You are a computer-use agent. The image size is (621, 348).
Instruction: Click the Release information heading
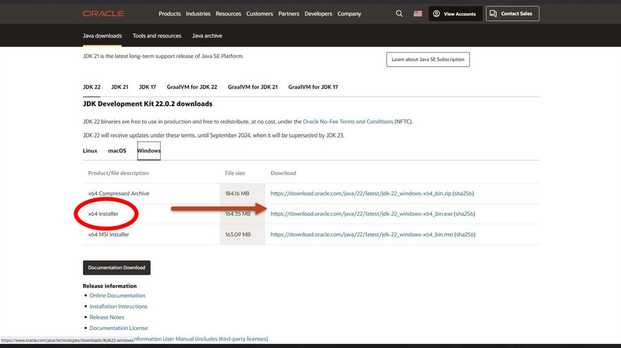coord(110,286)
